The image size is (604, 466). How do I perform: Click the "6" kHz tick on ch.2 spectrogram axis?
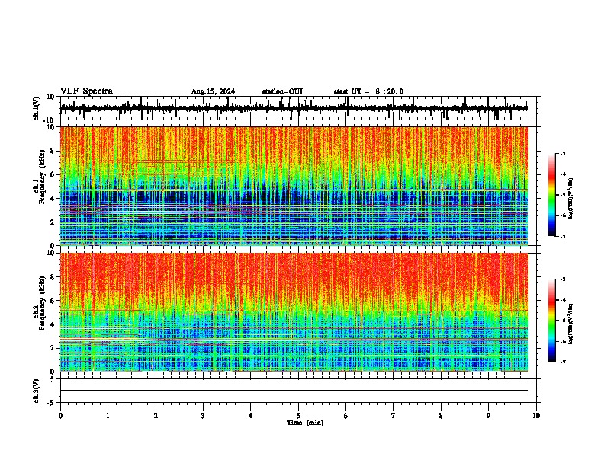tap(53, 301)
